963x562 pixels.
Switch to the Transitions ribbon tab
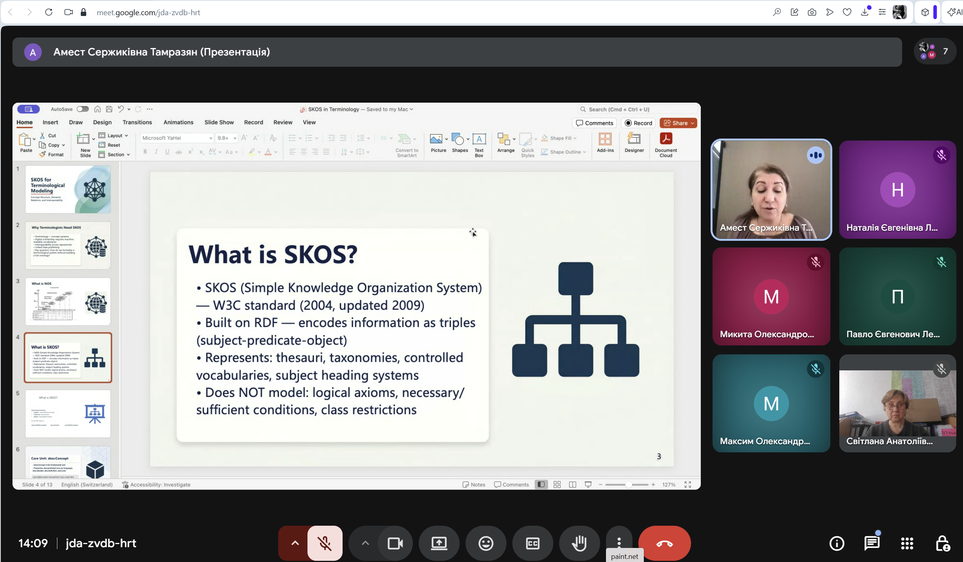click(137, 122)
